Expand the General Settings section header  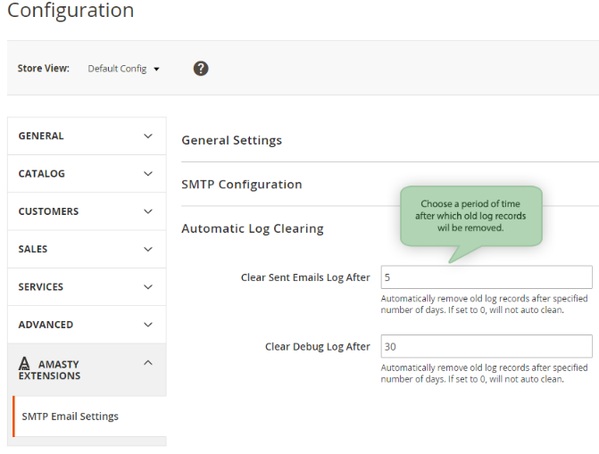coord(232,140)
